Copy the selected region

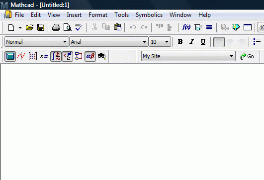click(106, 27)
